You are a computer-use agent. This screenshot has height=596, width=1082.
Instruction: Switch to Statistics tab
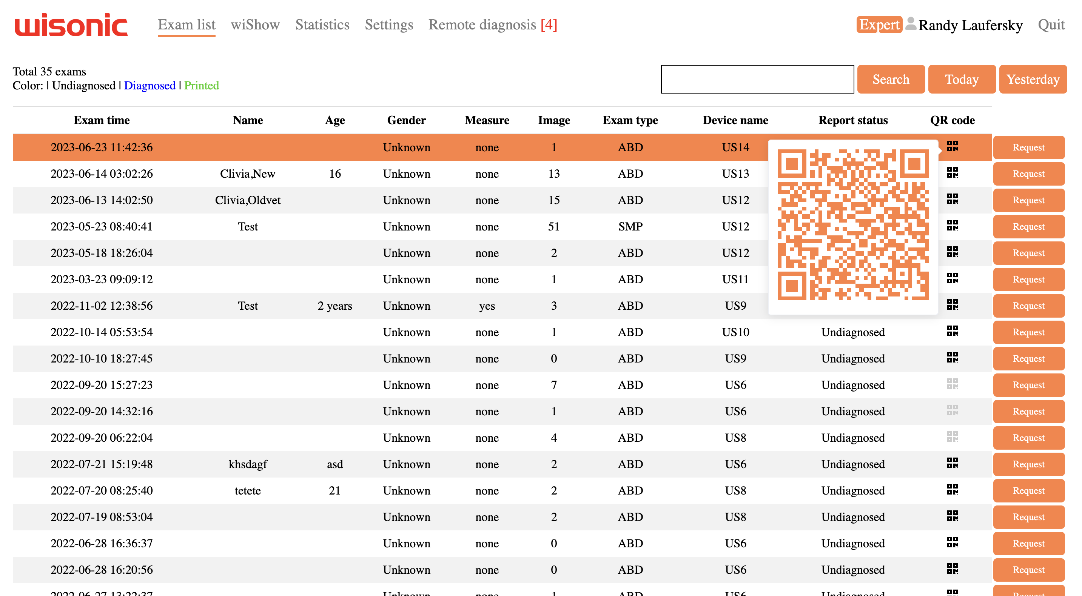pyautogui.click(x=322, y=25)
